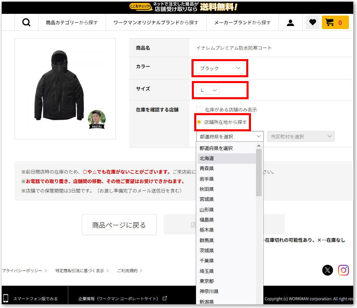Open プライバシーポリシー footer link
This screenshot has width=357, height=308.
pyautogui.click(x=22, y=271)
